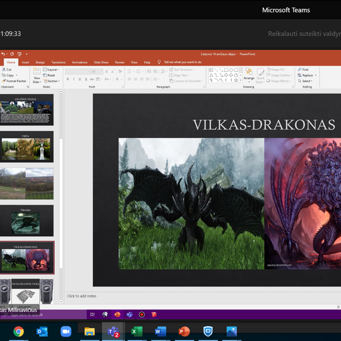
Task: Select the star shape in the shapes gallery
Action: (x=236, y=80)
